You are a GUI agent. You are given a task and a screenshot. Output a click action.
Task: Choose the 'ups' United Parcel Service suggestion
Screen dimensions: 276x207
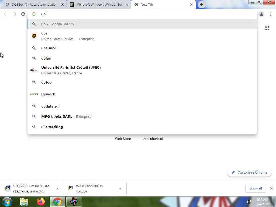[x=142, y=36]
